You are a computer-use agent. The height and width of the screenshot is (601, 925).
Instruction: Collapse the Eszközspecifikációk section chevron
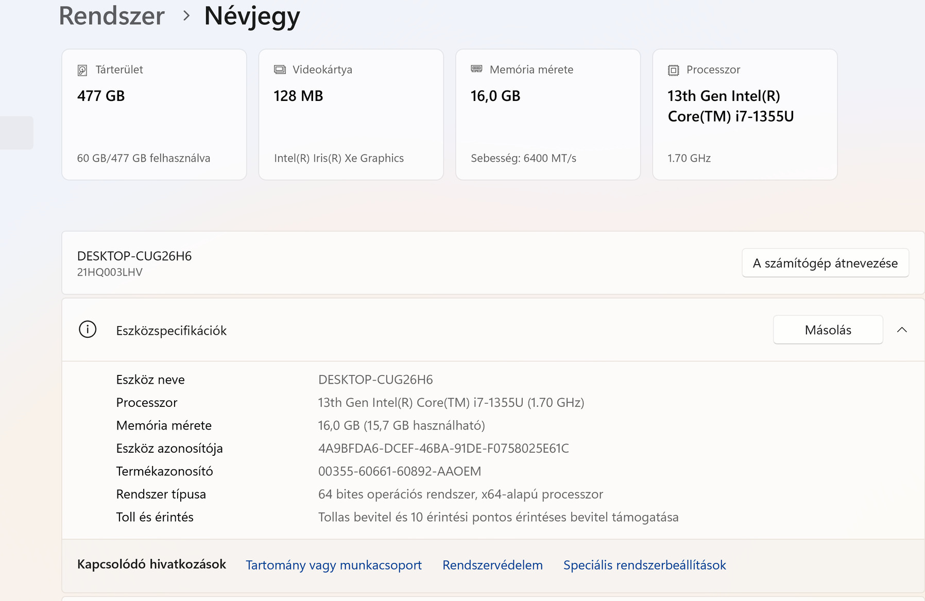pos(902,330)
